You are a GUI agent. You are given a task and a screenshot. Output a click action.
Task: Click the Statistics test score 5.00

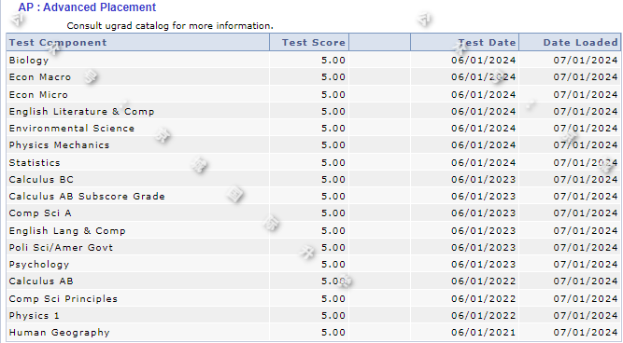tap(333, 163)
